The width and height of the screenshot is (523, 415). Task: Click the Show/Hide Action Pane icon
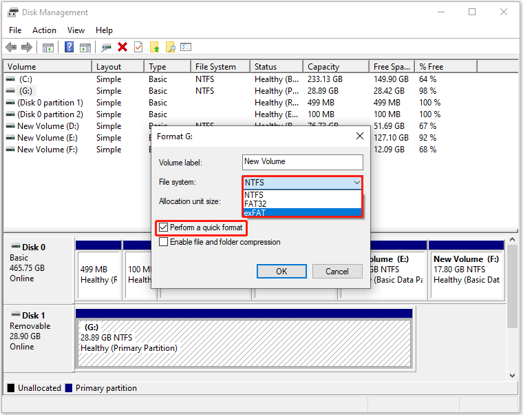[85, 48]
